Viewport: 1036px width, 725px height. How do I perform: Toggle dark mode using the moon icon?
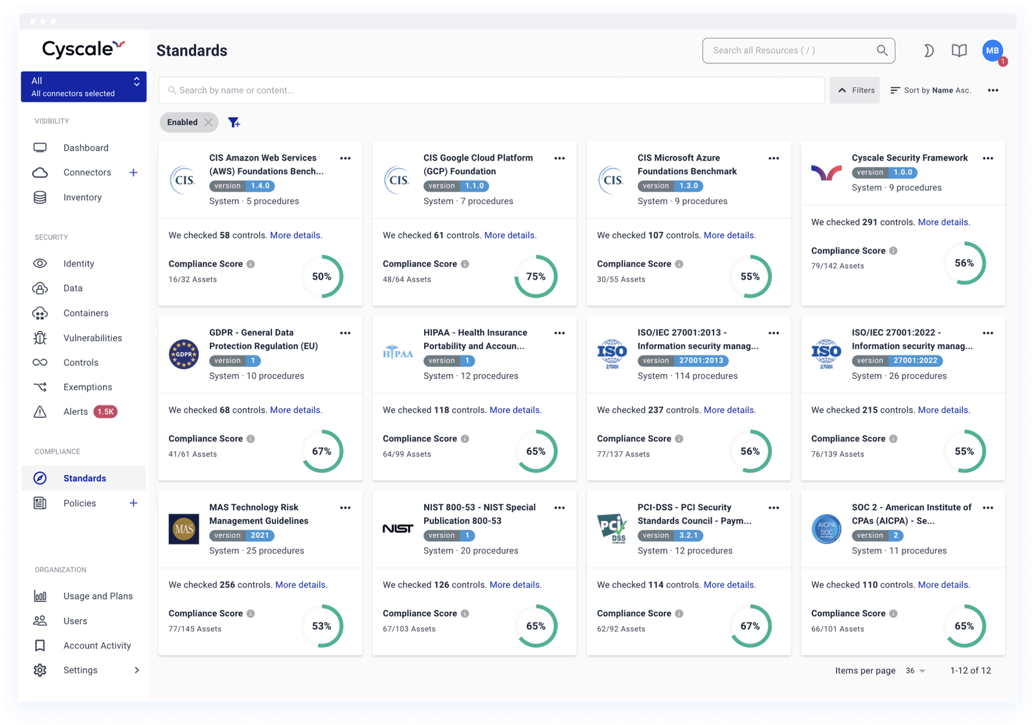point(929,50)
